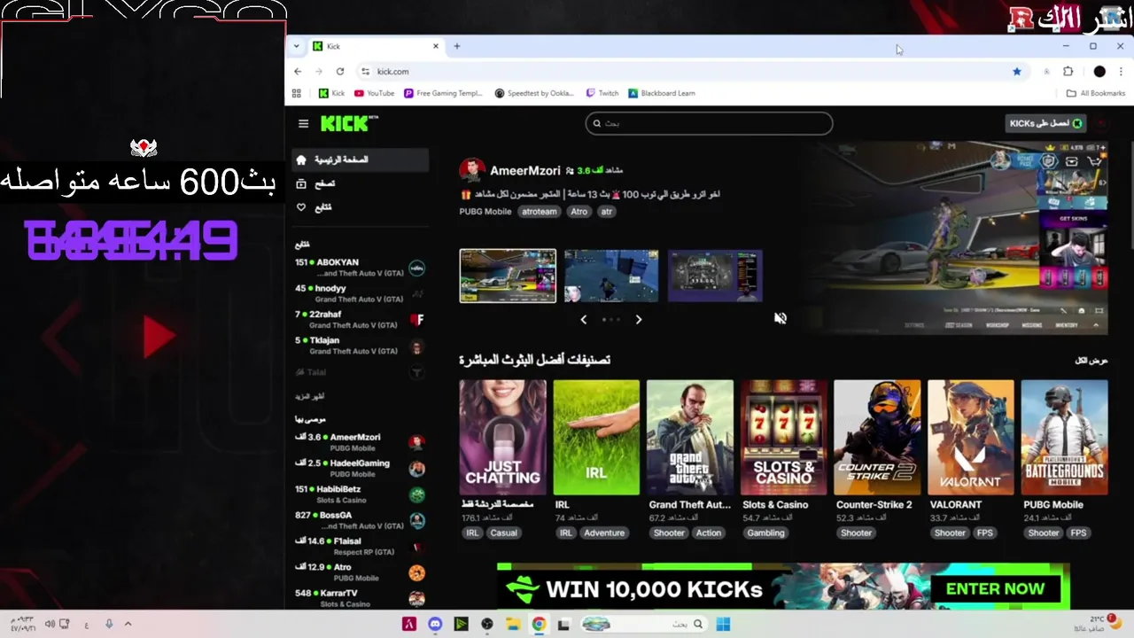
Task: Select the Following heart sidebar item
Action: coord(361,207)
